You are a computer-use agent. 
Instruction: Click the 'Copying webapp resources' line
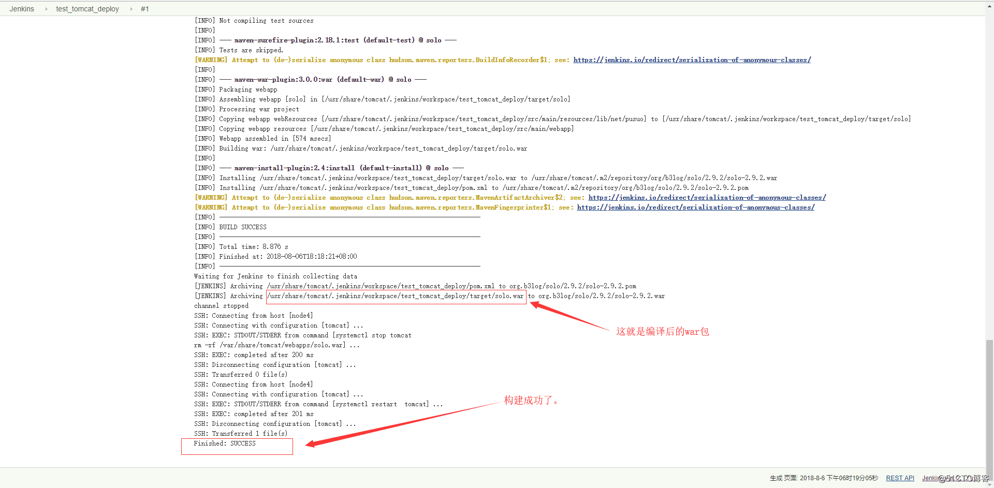[384, 129]
